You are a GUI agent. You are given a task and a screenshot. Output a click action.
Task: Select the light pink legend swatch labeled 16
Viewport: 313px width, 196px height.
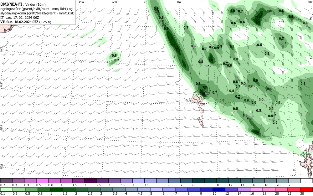257,189
